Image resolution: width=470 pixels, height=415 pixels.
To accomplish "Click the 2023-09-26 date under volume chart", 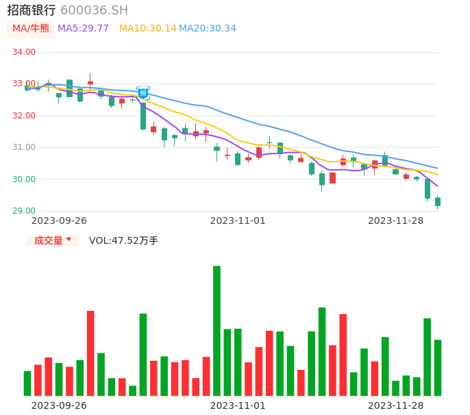I will (x=59, y=405).
